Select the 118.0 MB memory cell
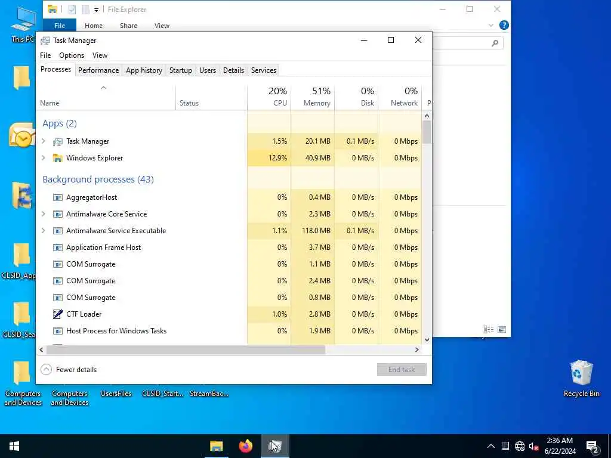The height and width of the screenshot is (458, 611). (313, 231)
